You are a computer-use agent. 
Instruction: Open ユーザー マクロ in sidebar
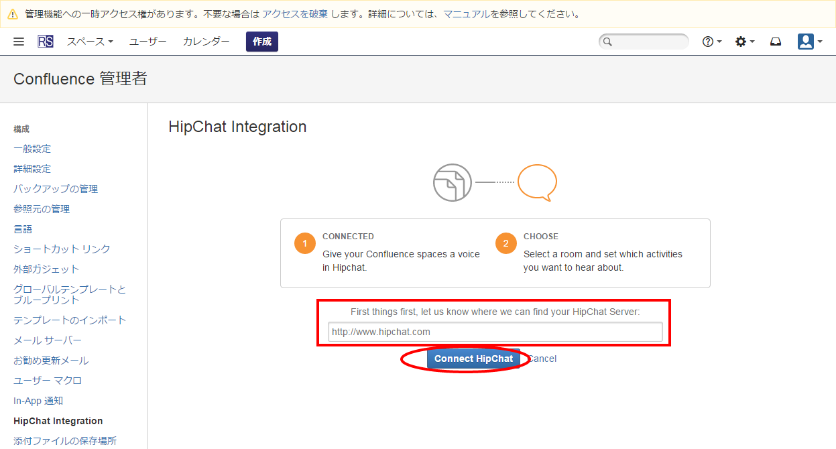48,381
